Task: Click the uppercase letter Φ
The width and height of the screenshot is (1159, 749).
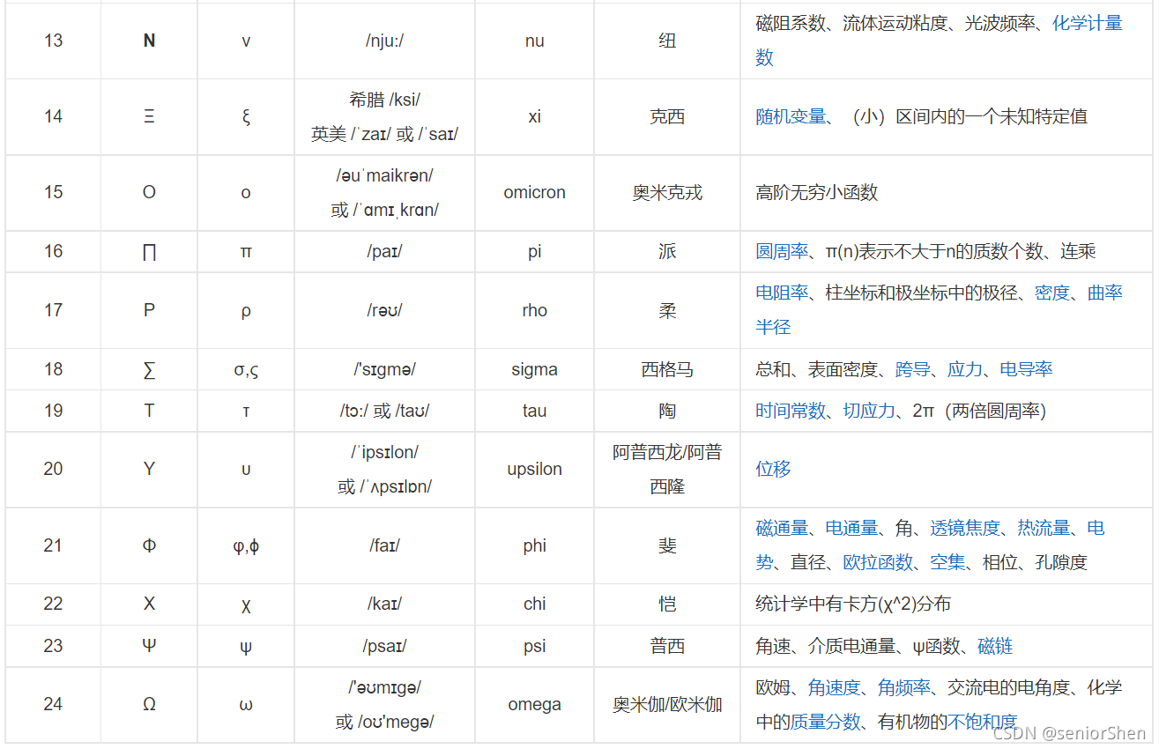Action: click(x=149, y=545)
